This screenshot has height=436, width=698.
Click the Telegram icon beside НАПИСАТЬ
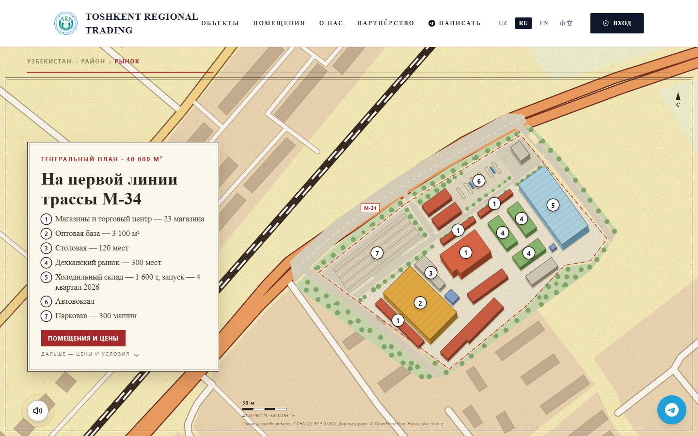point(432,23)
